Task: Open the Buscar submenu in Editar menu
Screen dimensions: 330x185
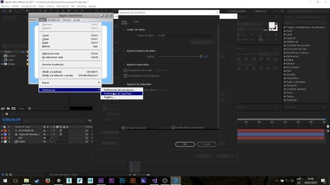Action: [x=70, y=83]
